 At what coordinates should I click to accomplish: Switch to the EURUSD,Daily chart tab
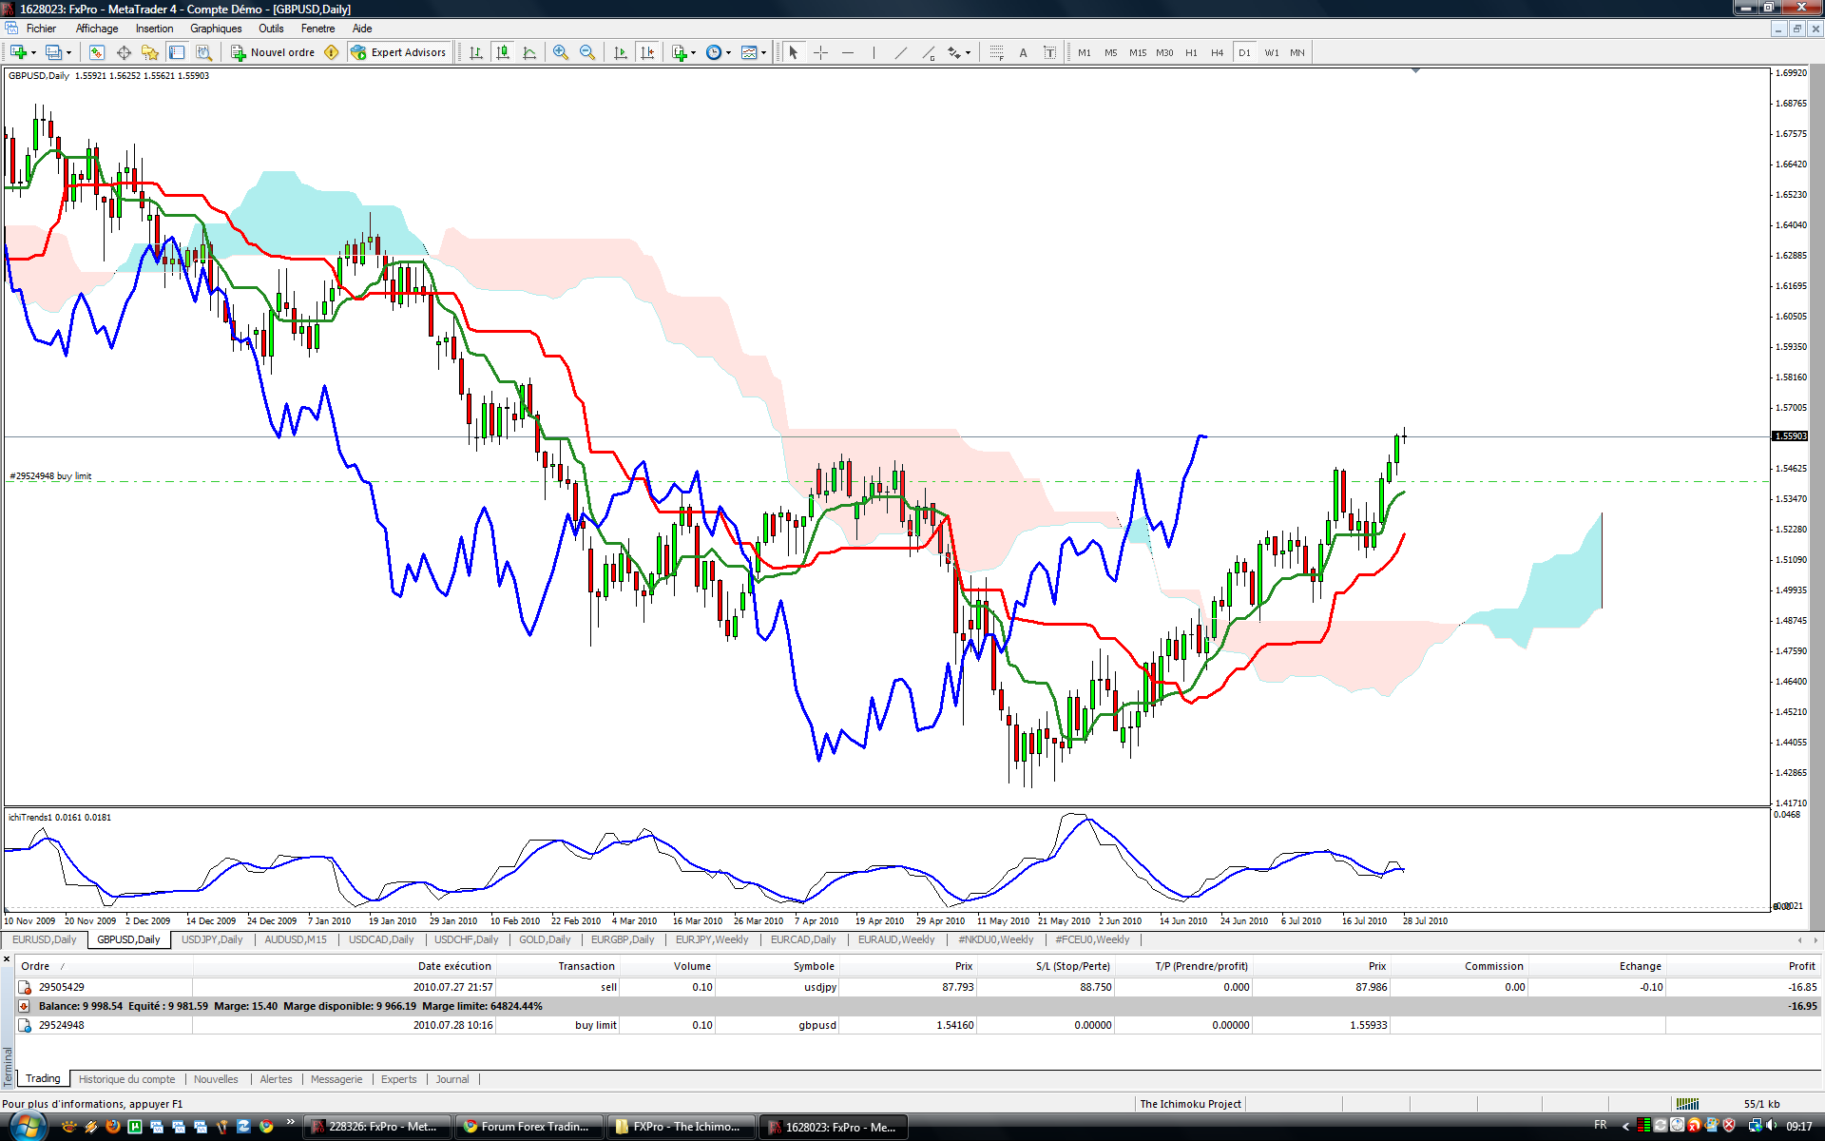click(45, 939)
